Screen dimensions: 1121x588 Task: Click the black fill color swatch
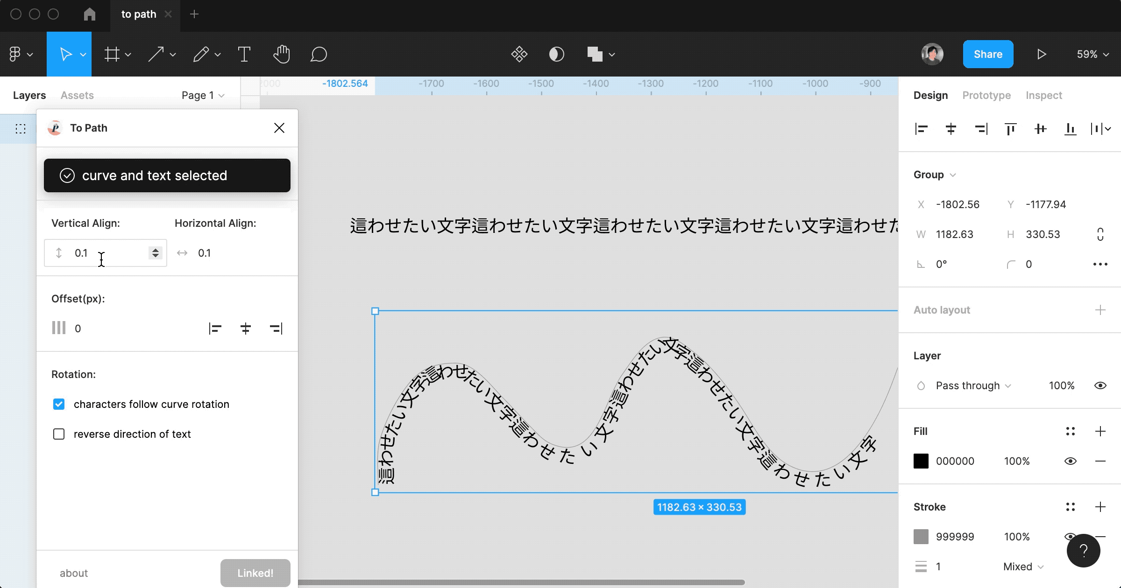point(921,461)
